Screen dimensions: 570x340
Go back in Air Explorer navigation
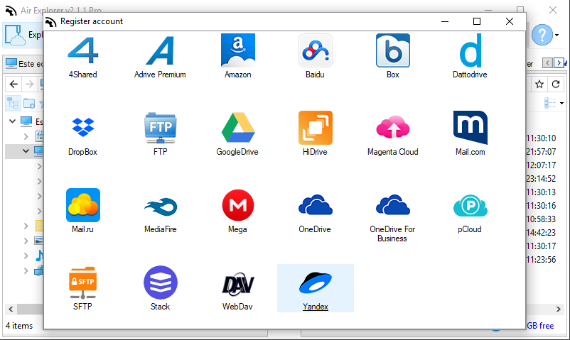[14, 84]
